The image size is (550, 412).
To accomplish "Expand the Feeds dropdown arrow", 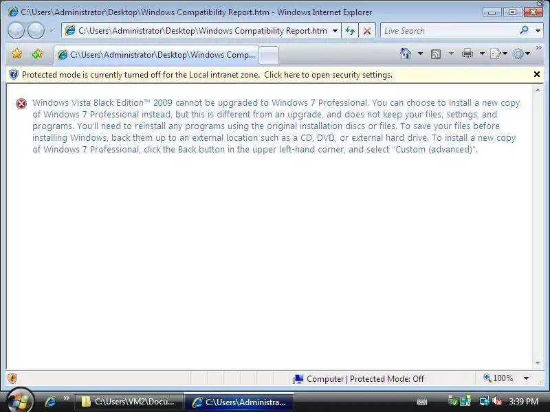I will 451,54.
